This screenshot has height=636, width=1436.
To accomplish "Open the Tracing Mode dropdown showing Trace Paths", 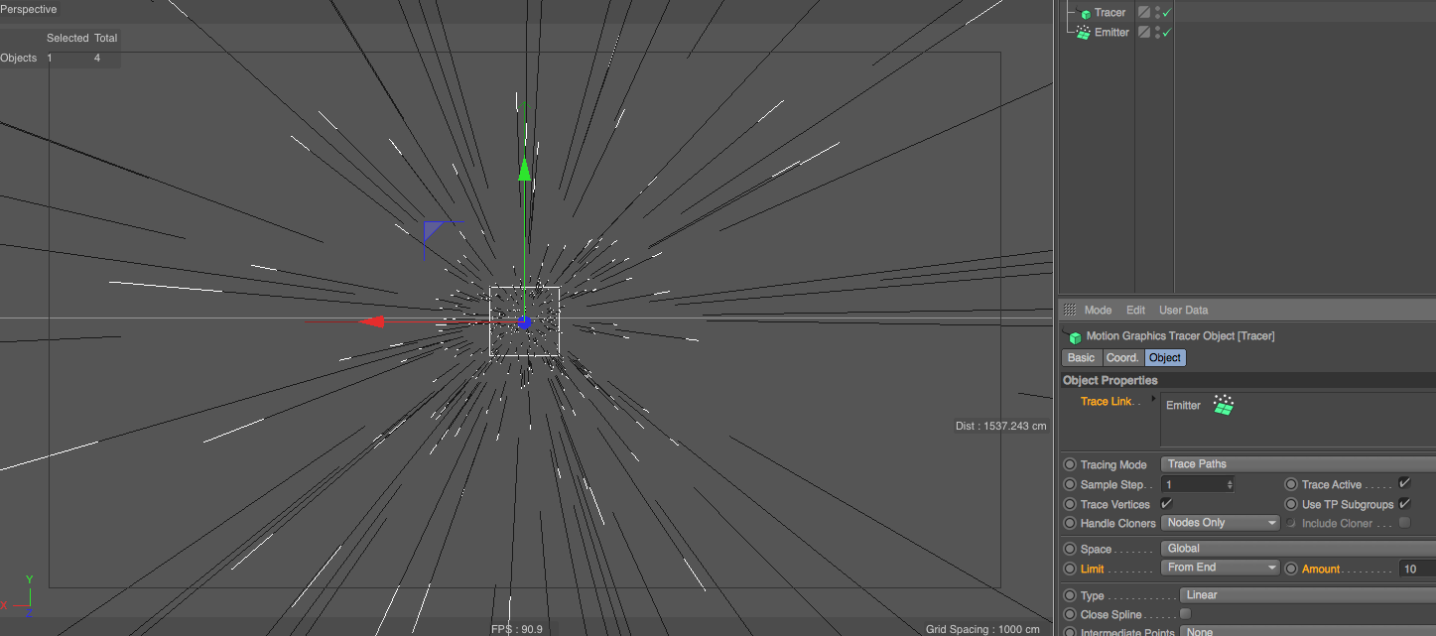I will 1298,464.
